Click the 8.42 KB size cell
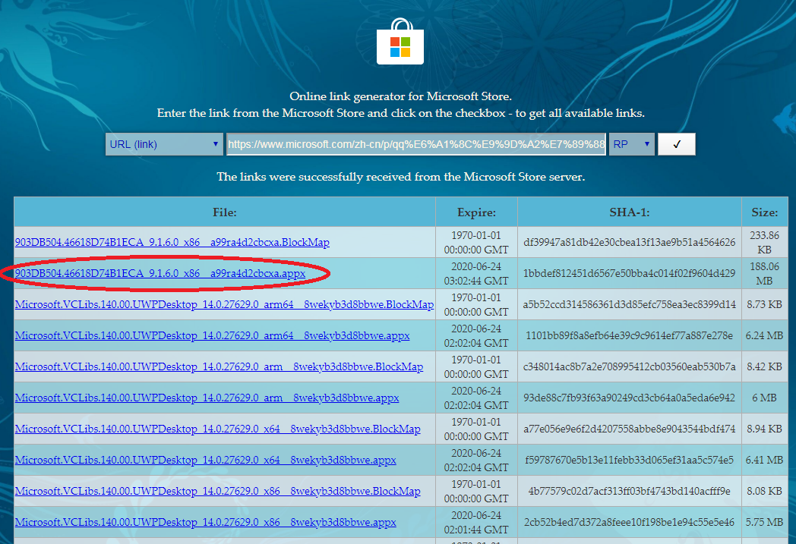The height and width of the screenshot is (544, 796). tap(765, 366)
